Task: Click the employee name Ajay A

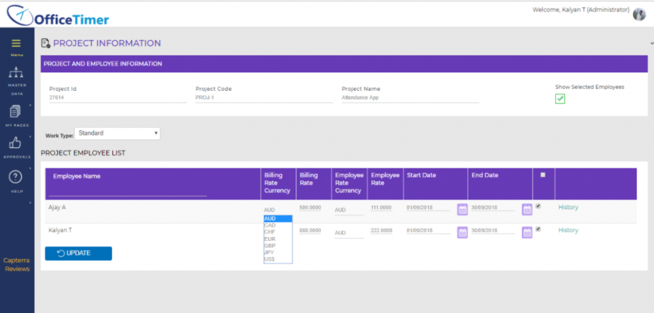Action: [x=57, y=207]
